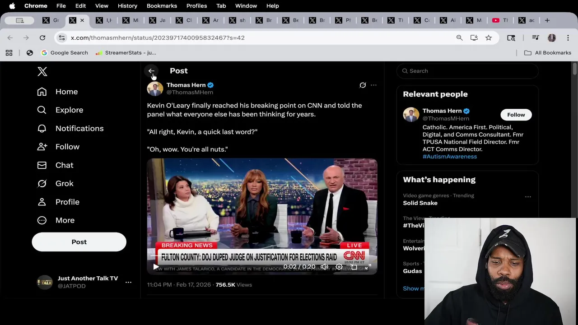The width and height of the screenshot is (578, 325).
Task: Open a new browser tab
Action: pos(547,20)
